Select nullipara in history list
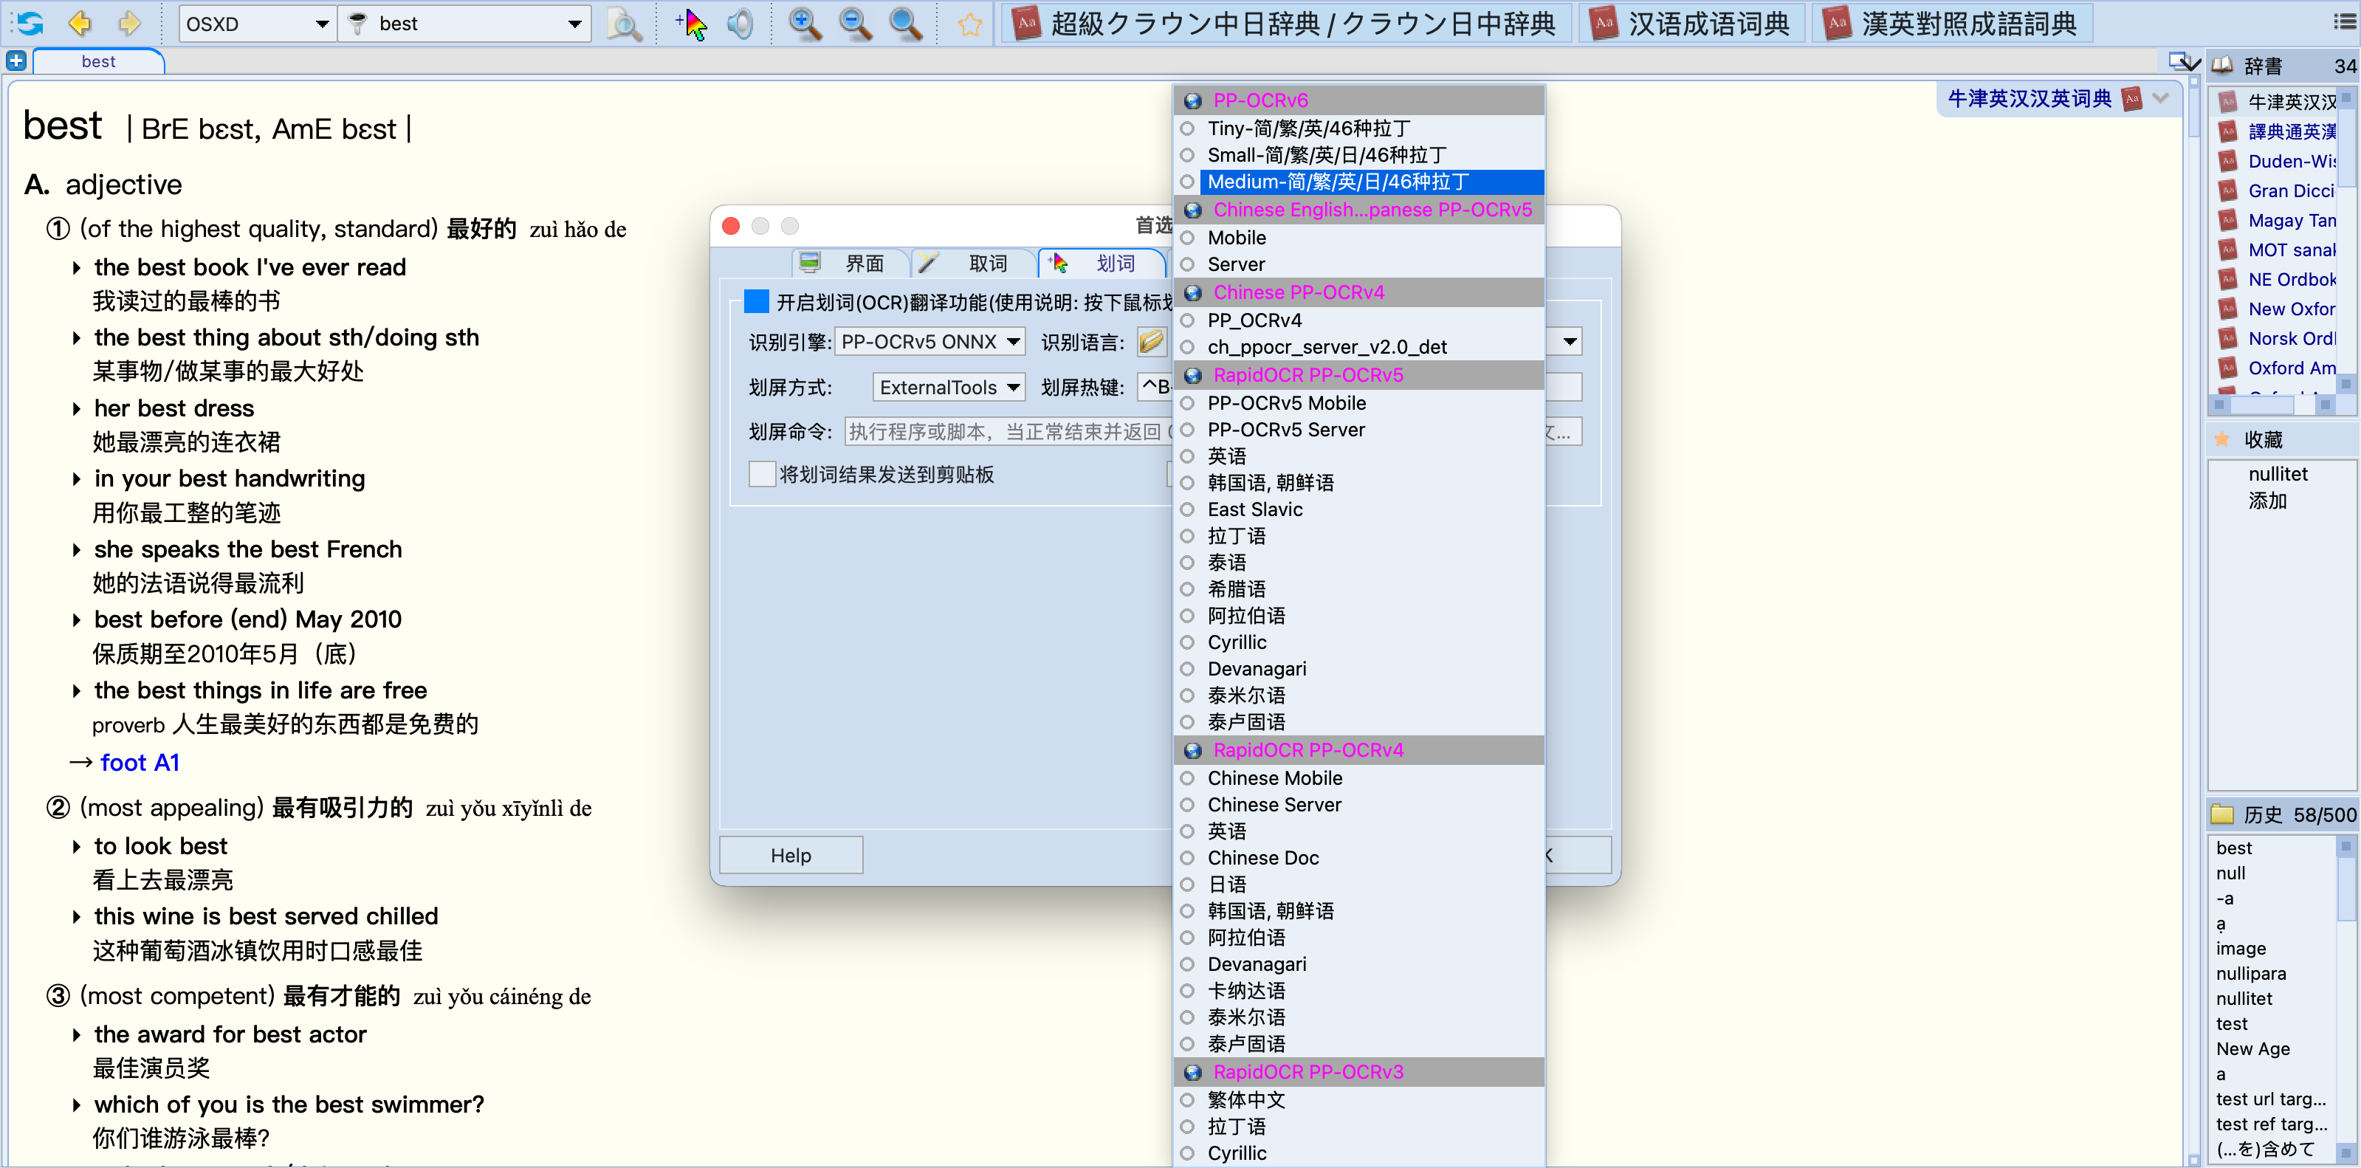Viewport: 2361px width, 1168px height. (2250, 973)
